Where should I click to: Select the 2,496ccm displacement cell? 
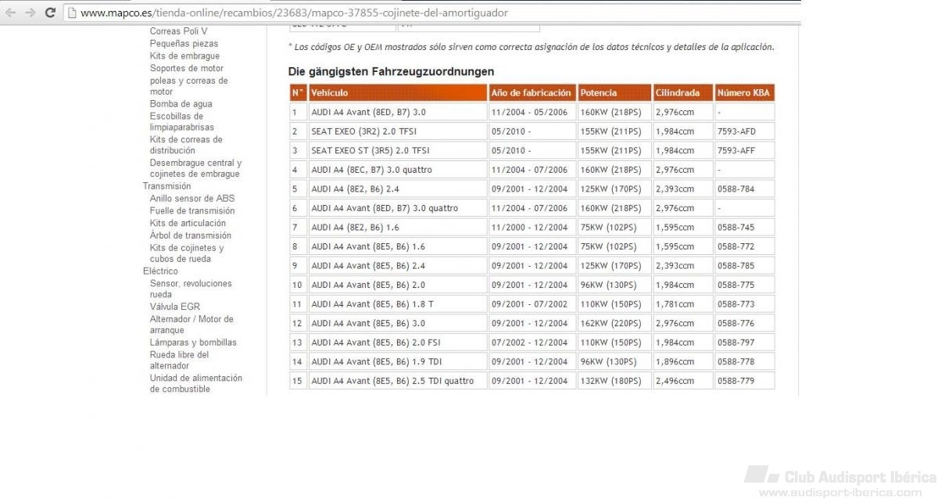[x=682, y=381]
